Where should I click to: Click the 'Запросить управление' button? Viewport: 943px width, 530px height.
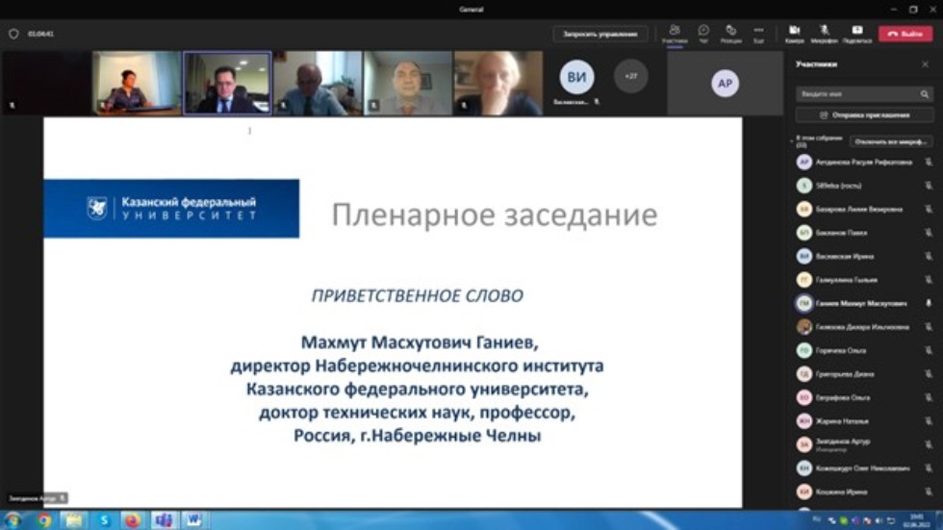[599, 34]
